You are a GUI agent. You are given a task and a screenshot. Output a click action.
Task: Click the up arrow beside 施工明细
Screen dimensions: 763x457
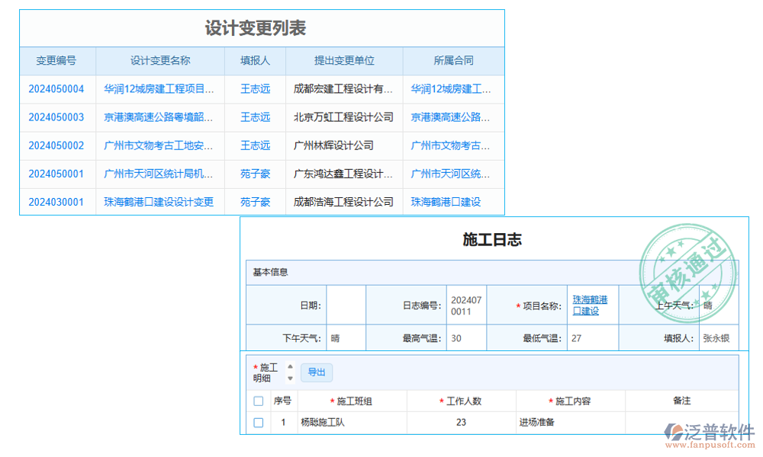coord(291,367)
